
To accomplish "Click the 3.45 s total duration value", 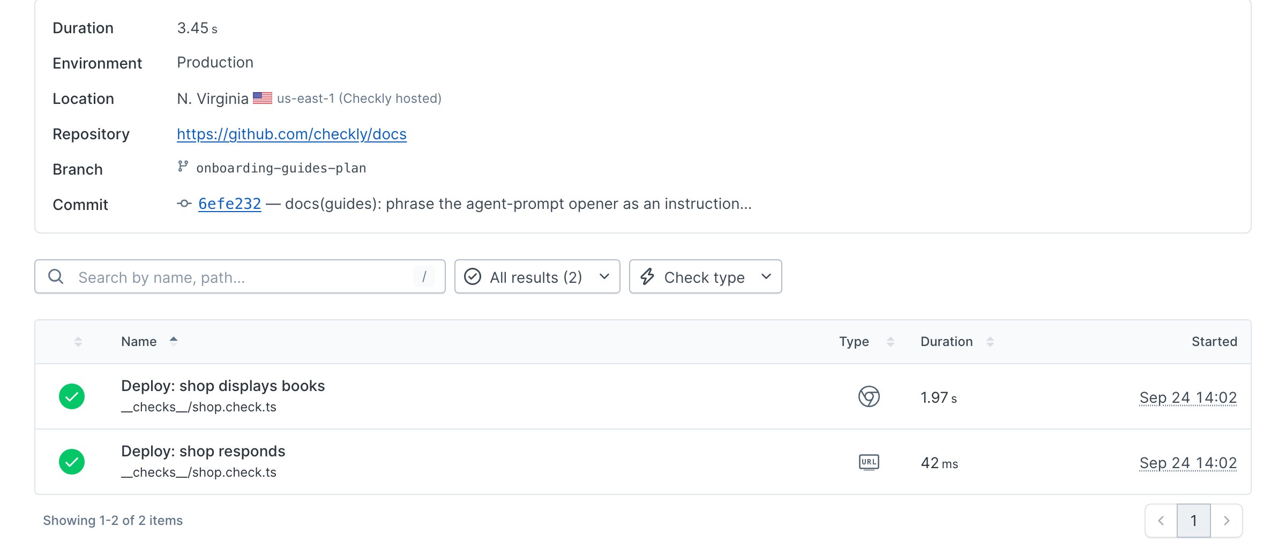I will click(197, 28).
